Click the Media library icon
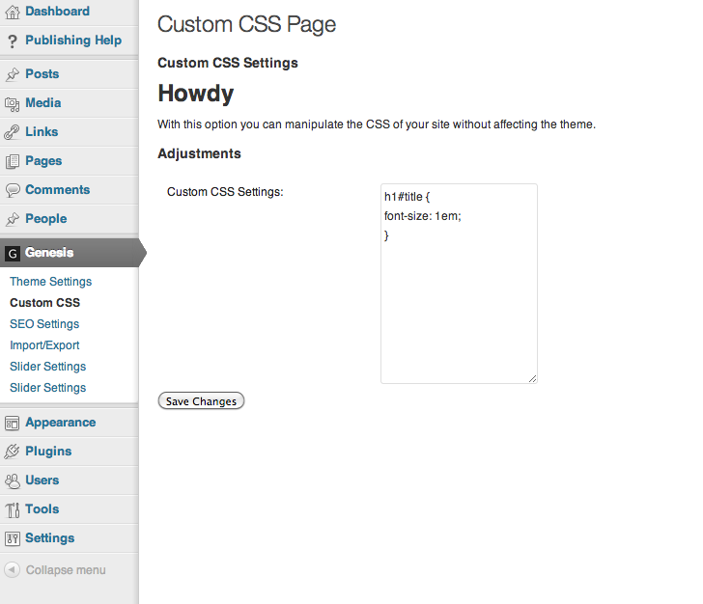 [12, 103]
